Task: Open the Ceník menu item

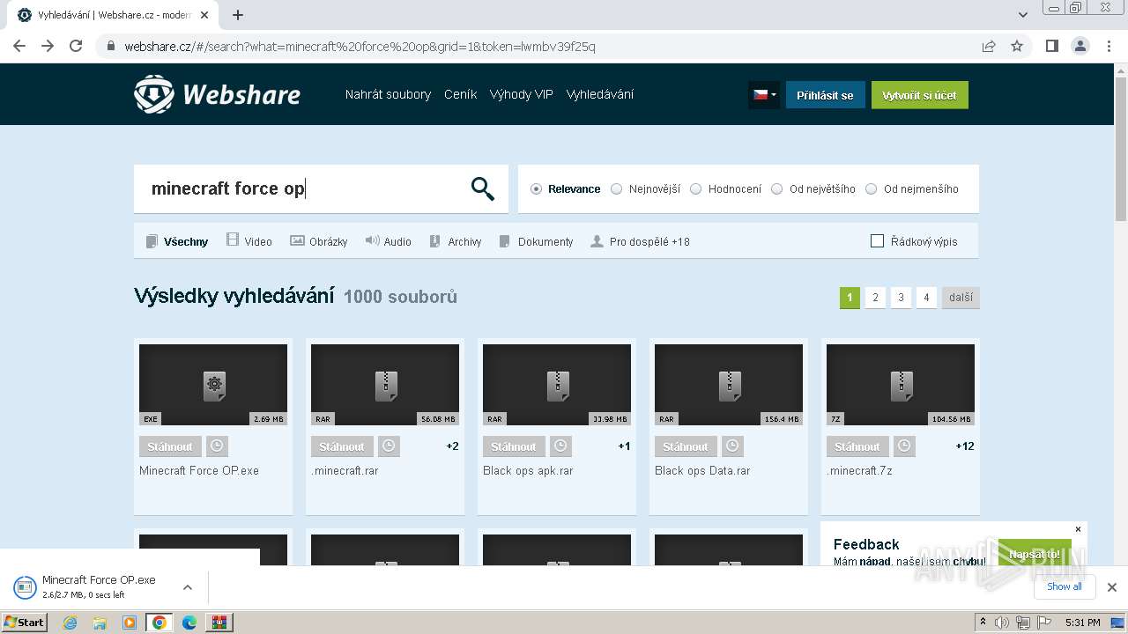Action: click(460, 94)
